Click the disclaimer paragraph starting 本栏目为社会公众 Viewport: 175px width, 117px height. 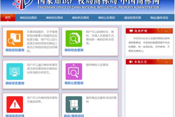point(149,44)
